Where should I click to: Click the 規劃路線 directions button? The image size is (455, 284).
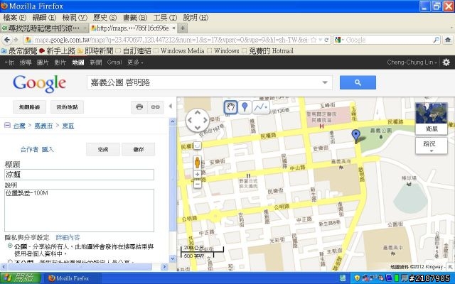pos(29,107)
